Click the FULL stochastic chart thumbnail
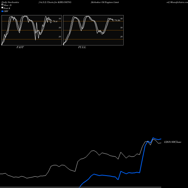This screenshot has height=188, width=188. [x=93, y=30]
